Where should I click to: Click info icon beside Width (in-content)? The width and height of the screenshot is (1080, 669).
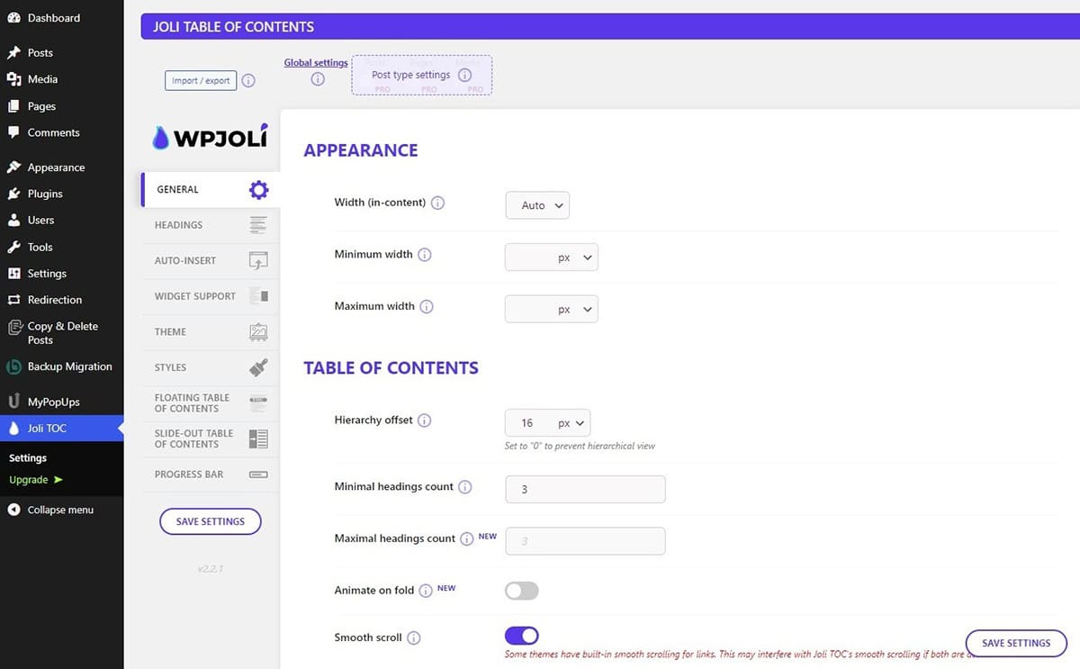[x=438, y=203]
